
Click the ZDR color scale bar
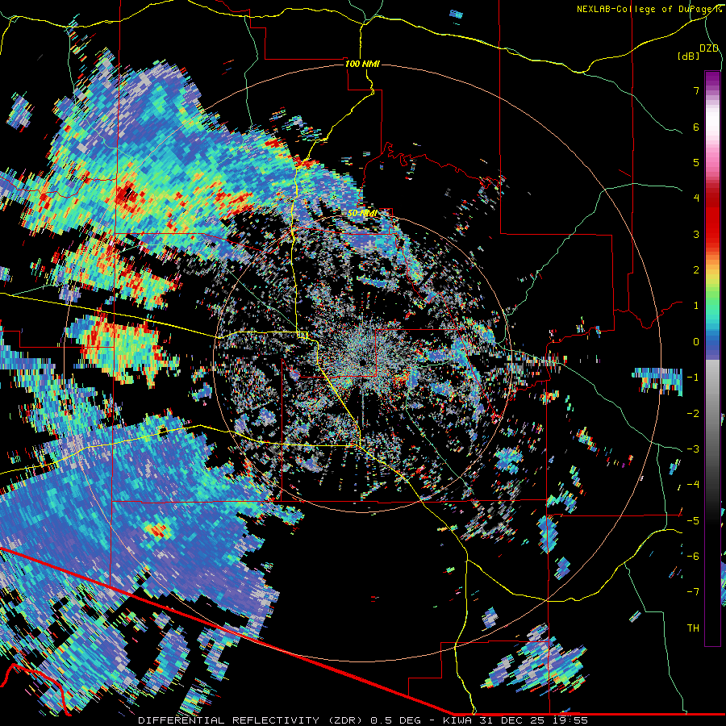712,358
